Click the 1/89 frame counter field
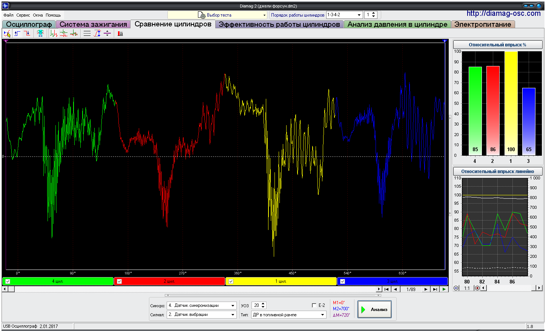This screenshot has width=546, height=331. pyautogui.click(x=411, y=289)
